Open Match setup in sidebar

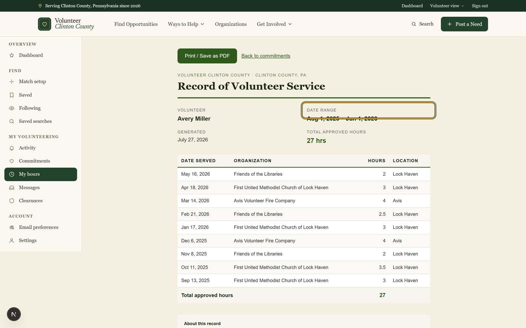41,82
